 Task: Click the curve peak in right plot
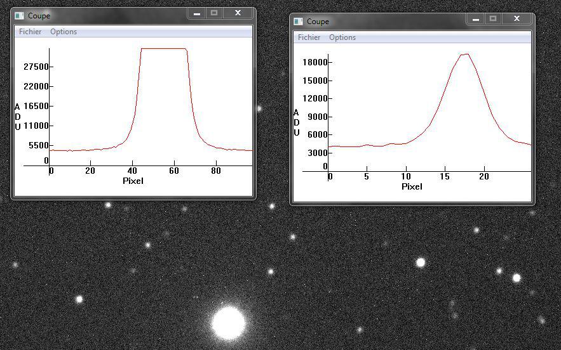(465, 55)
